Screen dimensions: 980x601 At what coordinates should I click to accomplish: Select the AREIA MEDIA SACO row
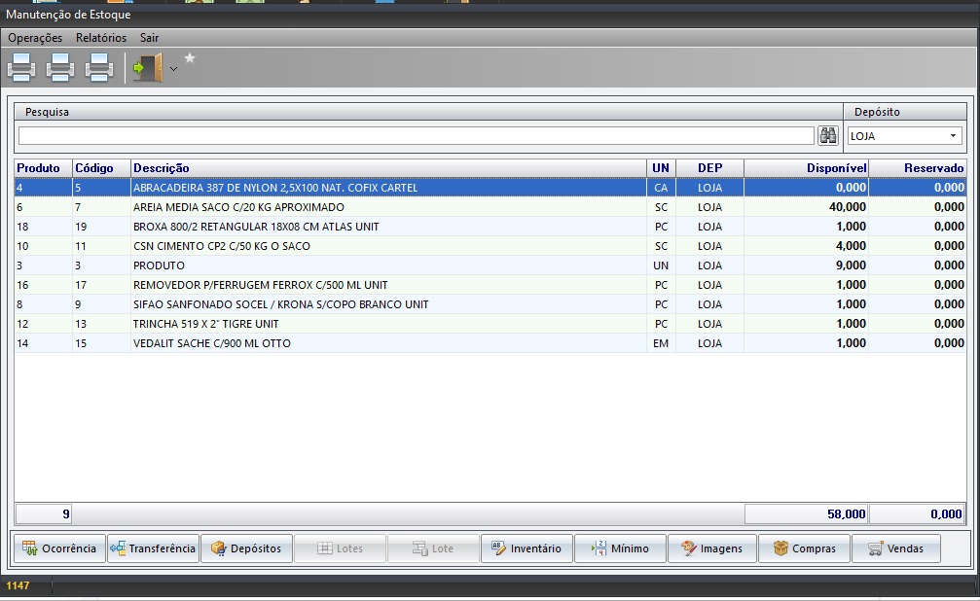[x=238, y=207]
